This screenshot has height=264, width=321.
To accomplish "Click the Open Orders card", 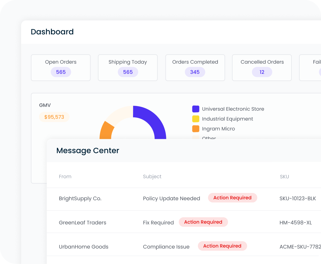I will click(61, 68).
